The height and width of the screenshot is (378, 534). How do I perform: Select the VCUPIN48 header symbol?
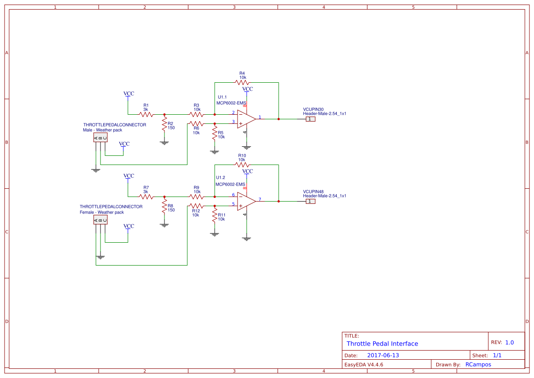click(310, 201)
